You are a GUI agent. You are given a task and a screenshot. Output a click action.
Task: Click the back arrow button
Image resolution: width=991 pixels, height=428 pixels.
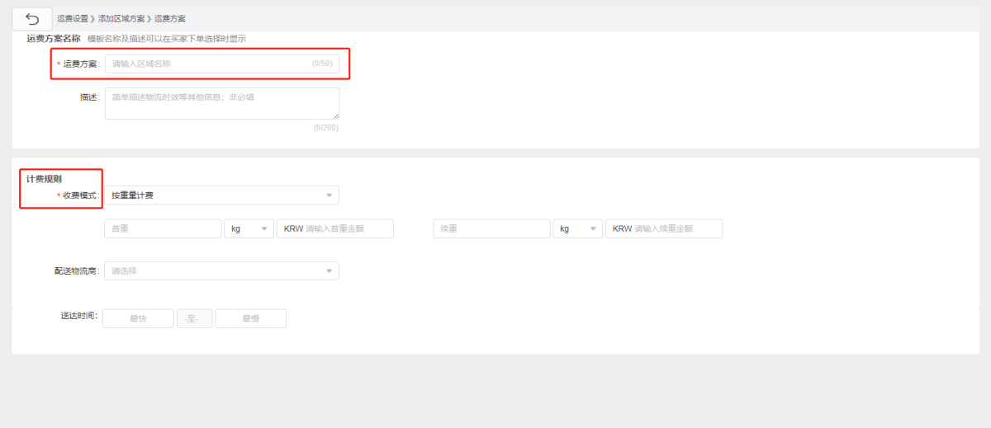coord(32,18)
